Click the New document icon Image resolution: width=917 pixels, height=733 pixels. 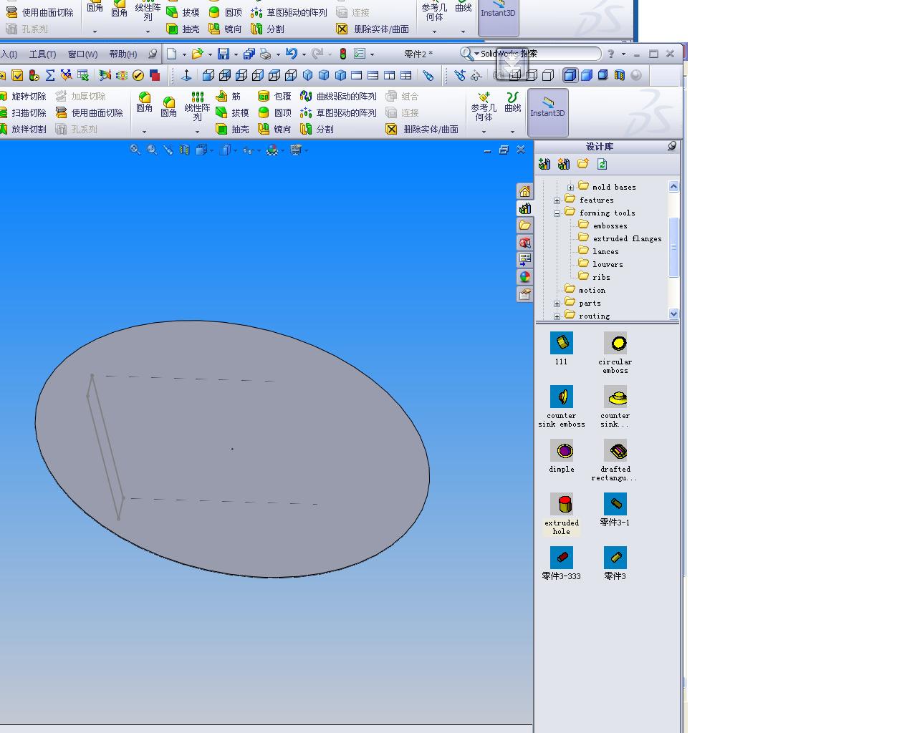point(171,54)
